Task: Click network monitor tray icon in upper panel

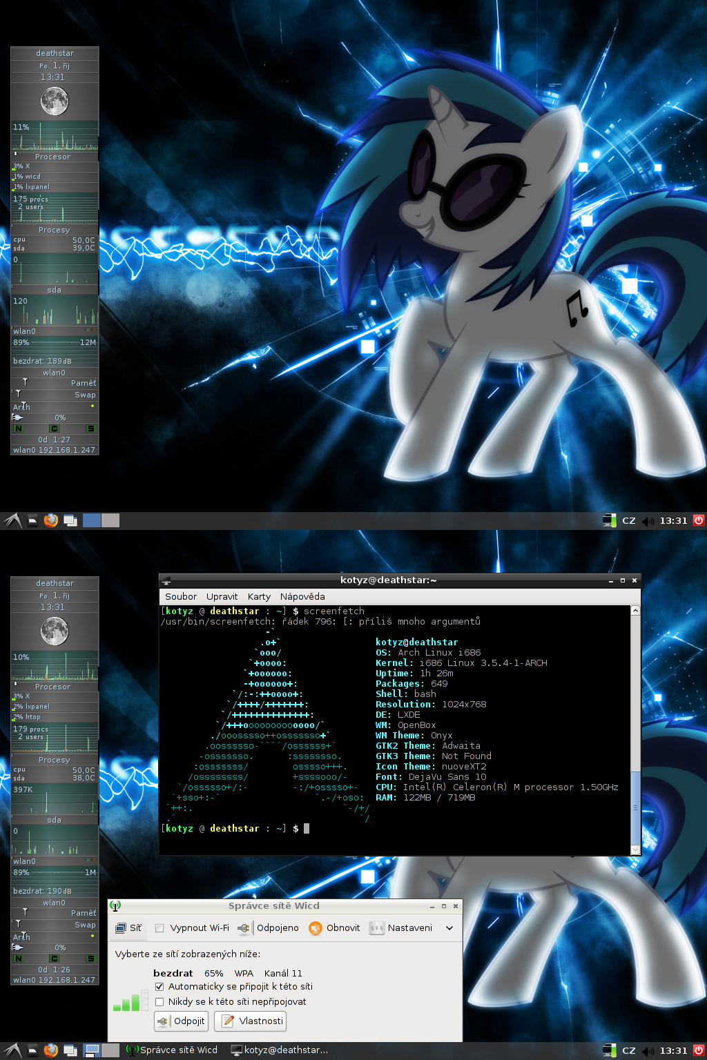Action: tap(609, 520)
